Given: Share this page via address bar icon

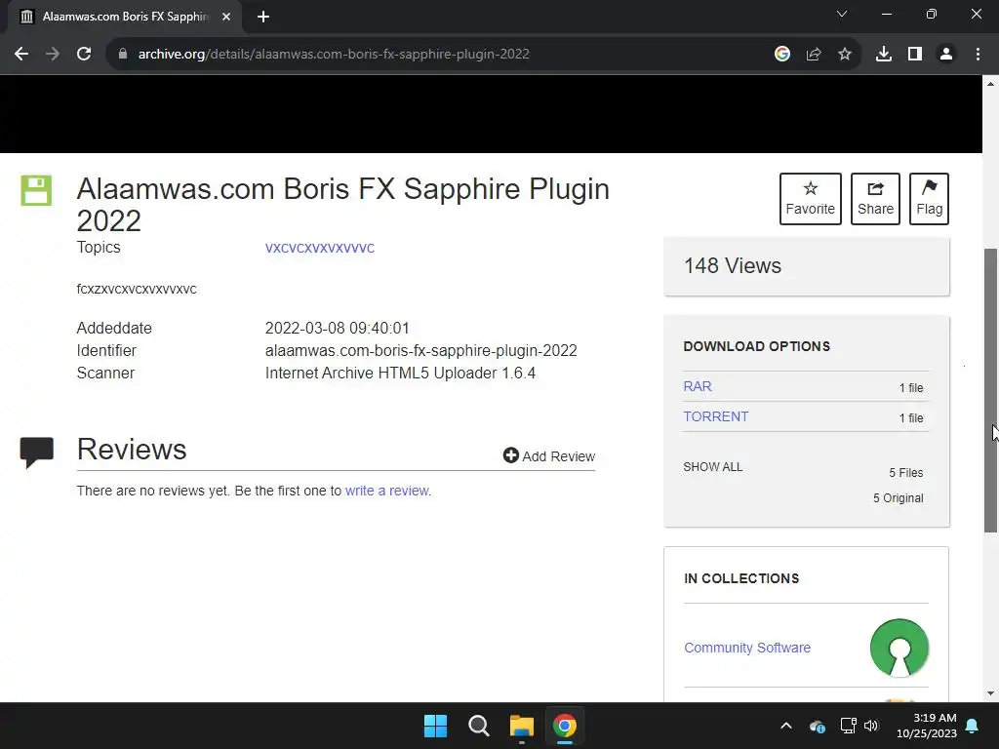Looking at the screenshot, I should click(x=814, y=55).
